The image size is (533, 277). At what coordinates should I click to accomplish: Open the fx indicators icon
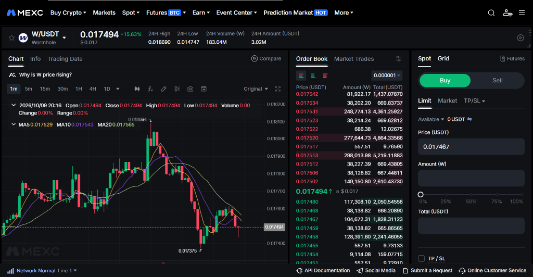click(150, 89)
